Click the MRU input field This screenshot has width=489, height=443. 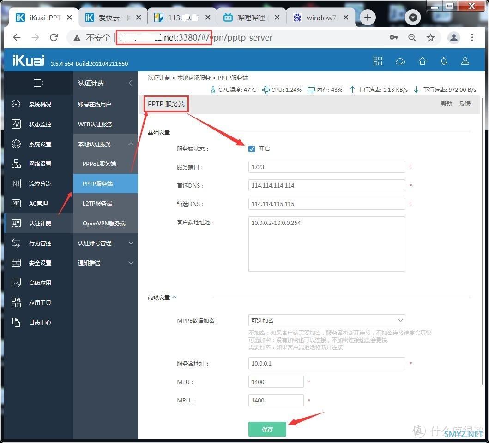click(276, 400)
